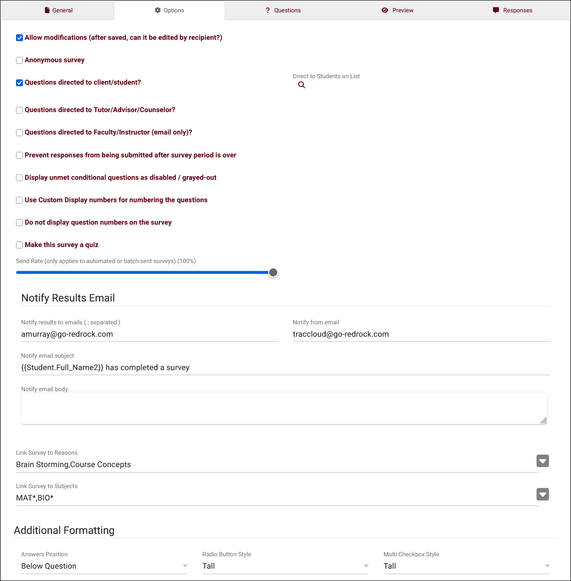Tick Do not display question numbers checkbox
Viewport: 571px width, 581px height.
tap(19, 223)
